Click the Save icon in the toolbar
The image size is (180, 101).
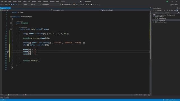pos(12,4)
